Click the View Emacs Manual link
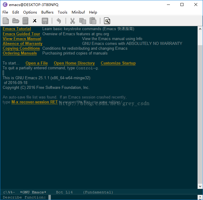This screenshot has width=203, height=200. pyautogui.click(x=22, y=39)
